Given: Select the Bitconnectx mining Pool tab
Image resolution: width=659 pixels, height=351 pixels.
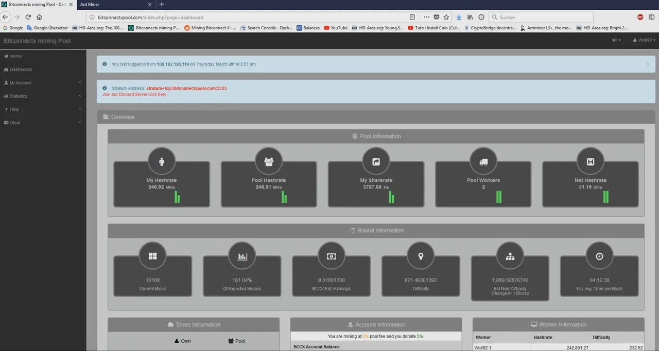Looking at the screenshot, I should coord(39,4).
